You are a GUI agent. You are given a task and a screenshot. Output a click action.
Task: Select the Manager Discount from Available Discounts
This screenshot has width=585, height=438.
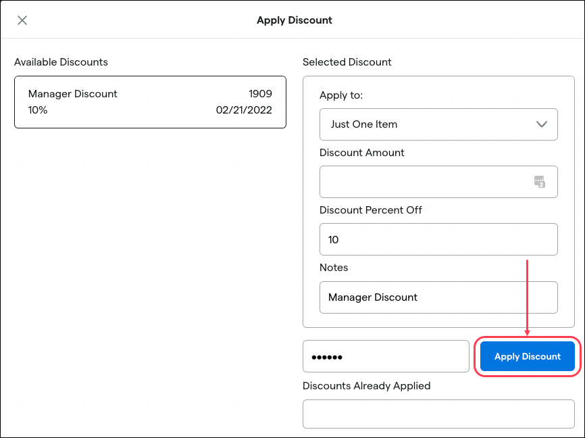tap(149, 102)
